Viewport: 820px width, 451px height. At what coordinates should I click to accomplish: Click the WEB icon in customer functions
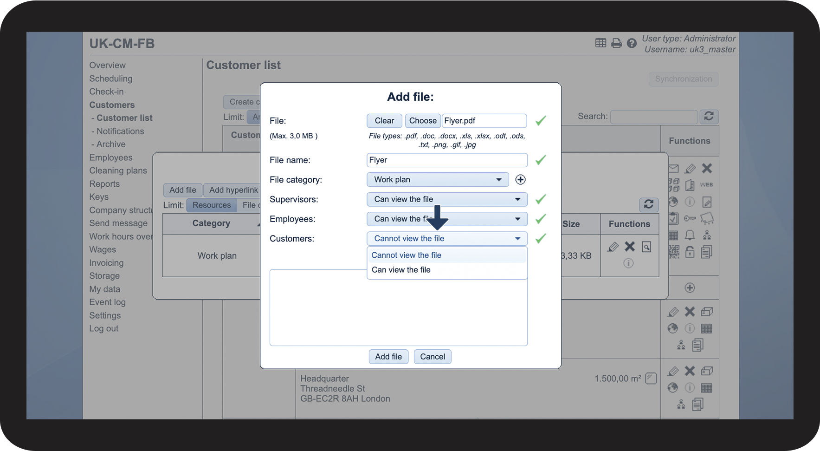[x=706, y=185]
